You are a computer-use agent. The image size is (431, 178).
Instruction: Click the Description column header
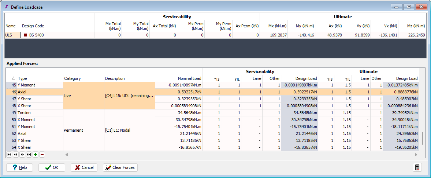point(130,78)
